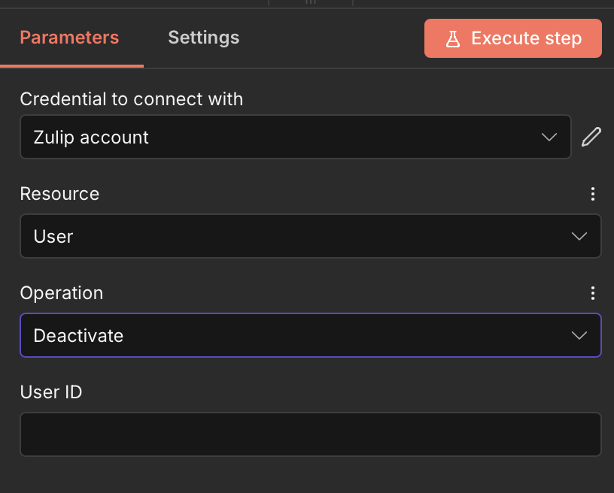Click the Credential to connect with label
This screenshot has height=493, width=614.
click(132, 99)
